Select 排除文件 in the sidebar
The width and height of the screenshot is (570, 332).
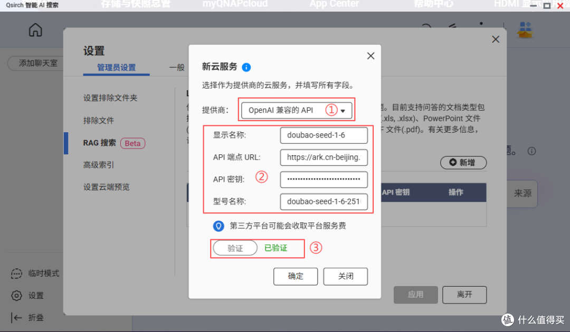click(99, 121)
